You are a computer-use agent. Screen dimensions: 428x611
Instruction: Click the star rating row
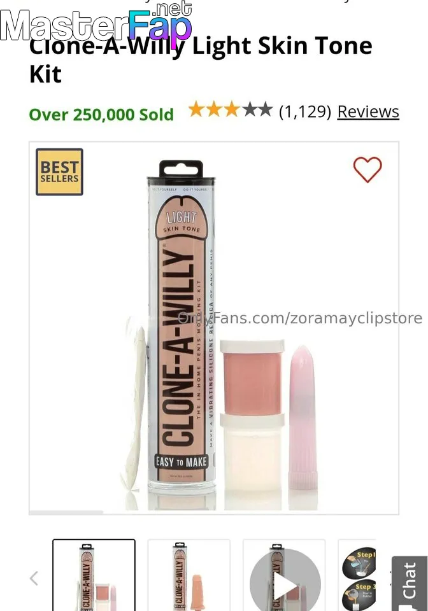pyautogui.click(x=231, y=109)
